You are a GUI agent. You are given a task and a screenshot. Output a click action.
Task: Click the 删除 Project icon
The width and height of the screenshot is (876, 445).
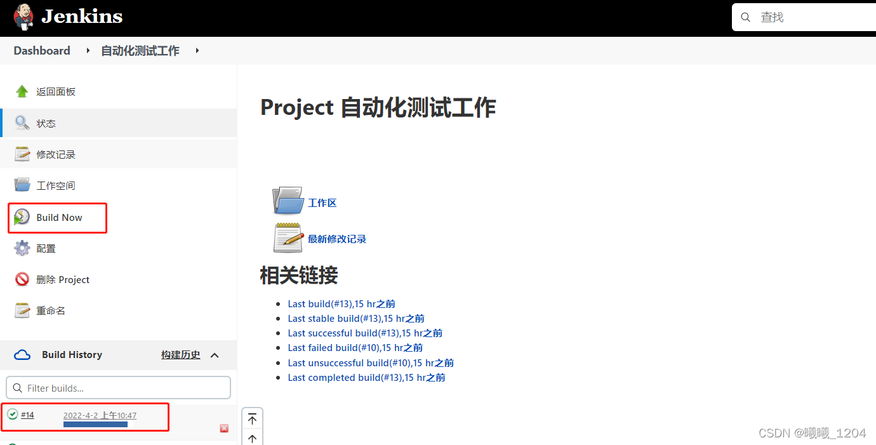[x=22, y=279]
